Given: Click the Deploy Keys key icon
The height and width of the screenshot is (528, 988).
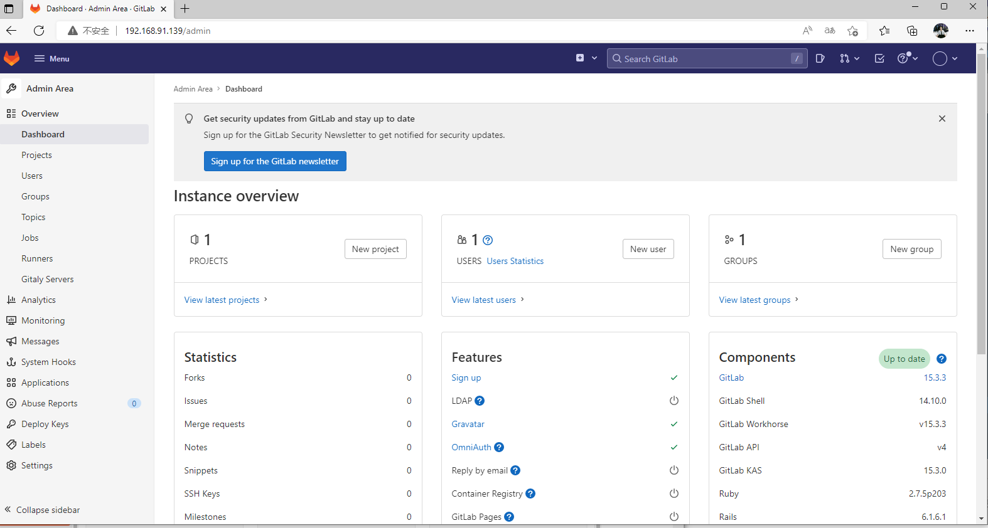Looking at the screenshot, I should (x=11, y=424).
